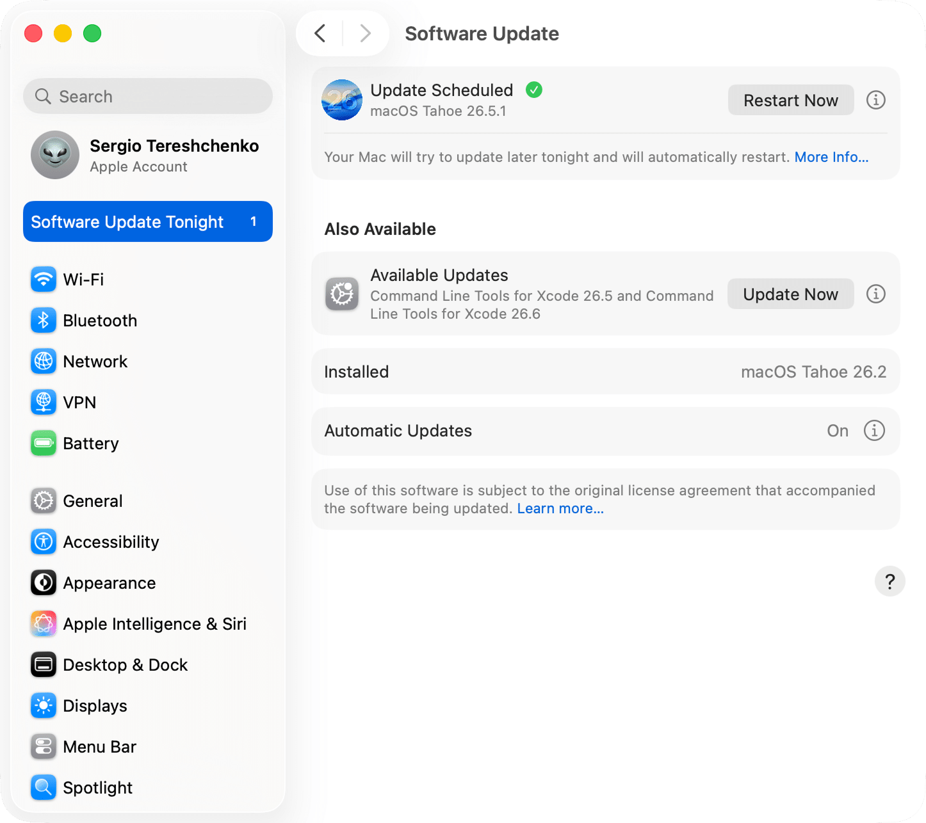Select the Network globe icon
Screen dimensions: 926x823
coord(44,362)
